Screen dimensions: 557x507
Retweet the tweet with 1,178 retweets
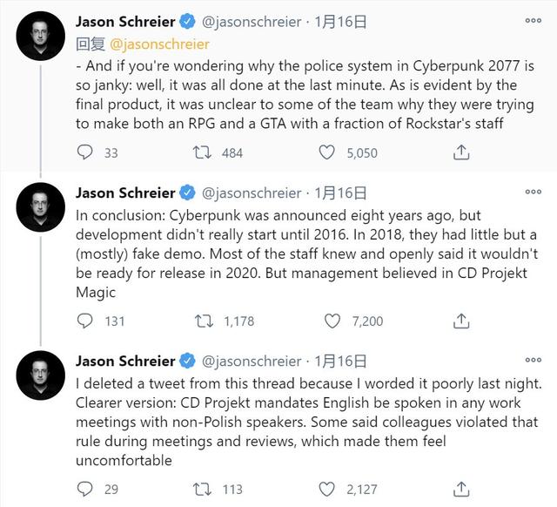pyautogui.click(x=204, y=321)
